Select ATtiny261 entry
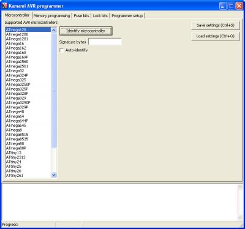The image size is (245, 229). click(28, 176)
